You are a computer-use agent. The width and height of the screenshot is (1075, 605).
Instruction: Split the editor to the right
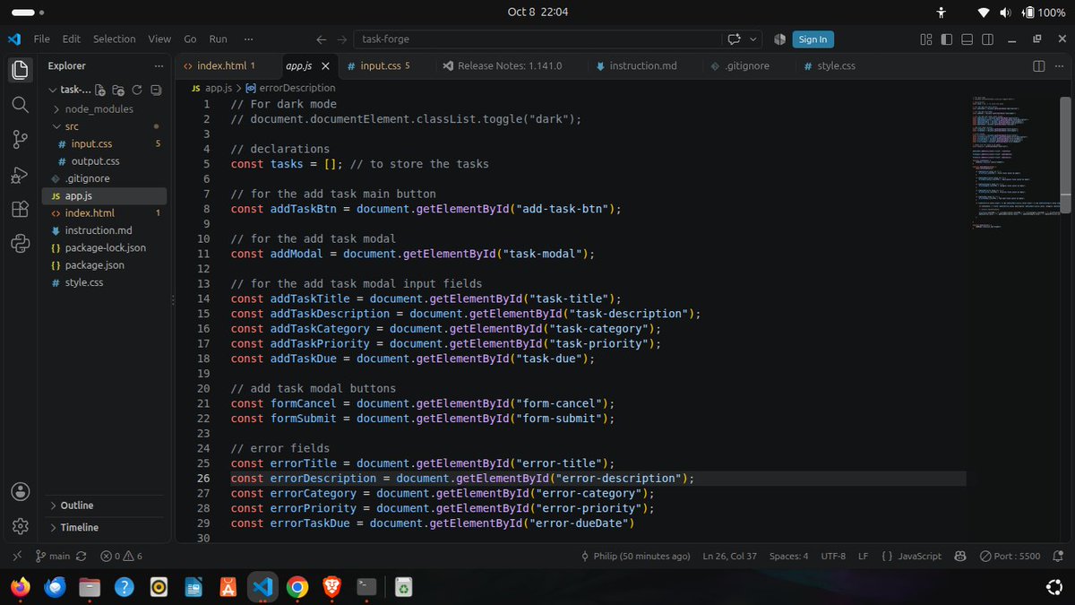(x=1039, y=65)
